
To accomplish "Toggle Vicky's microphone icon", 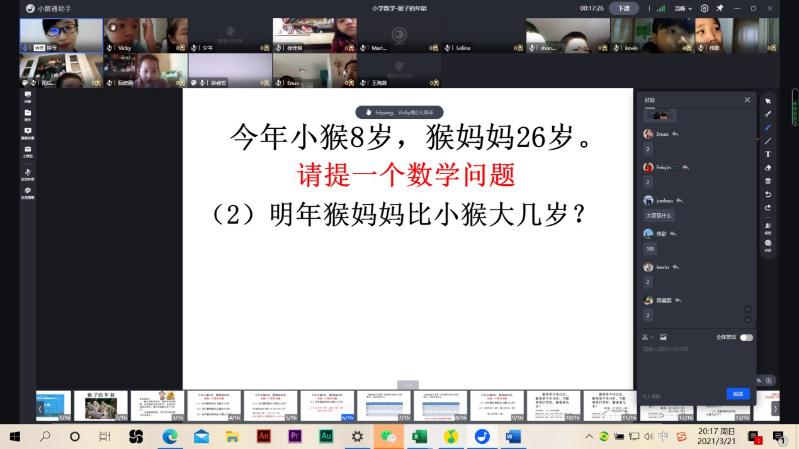I will click(110, 48).
